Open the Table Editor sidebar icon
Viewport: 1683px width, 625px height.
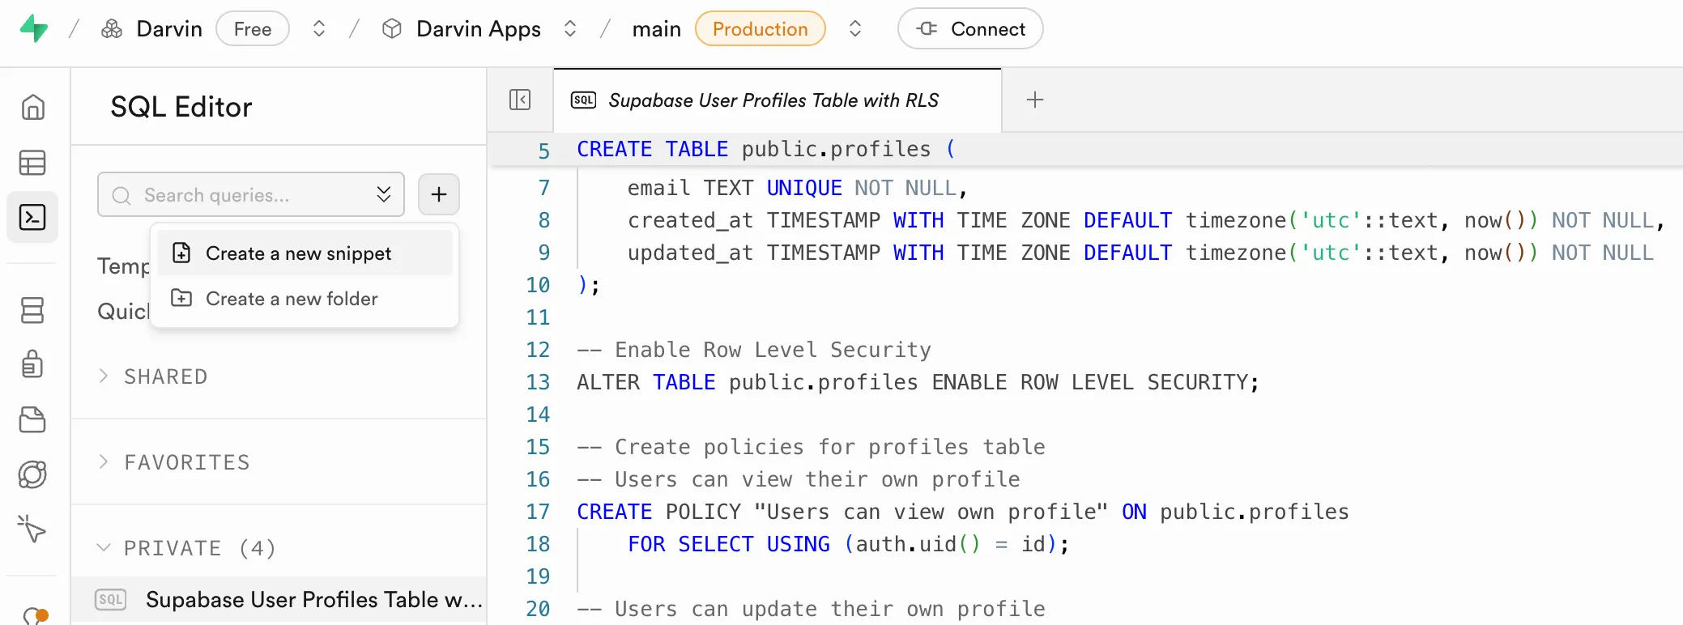(32, 163)
